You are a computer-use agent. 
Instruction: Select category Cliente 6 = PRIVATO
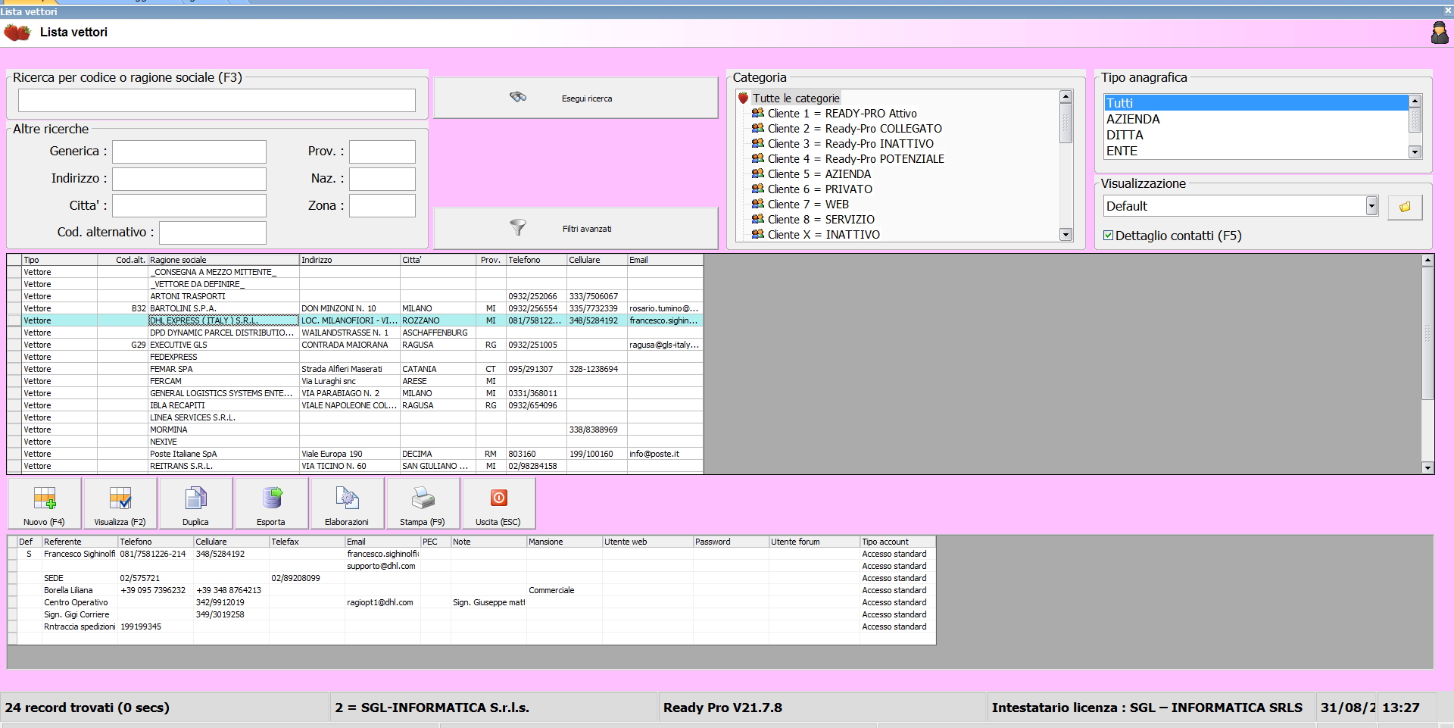point(812,189)
